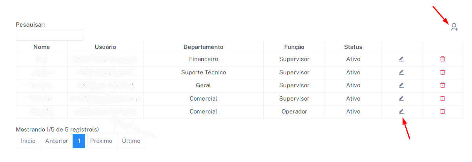The height and width of the screenshot is (162, 472).
Task: Sort table by Nome column header
Action: point(42,47)
